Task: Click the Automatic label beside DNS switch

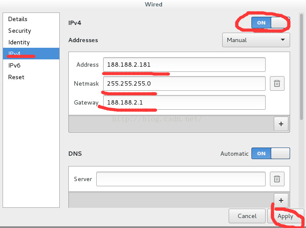Action: coord(234,154)
